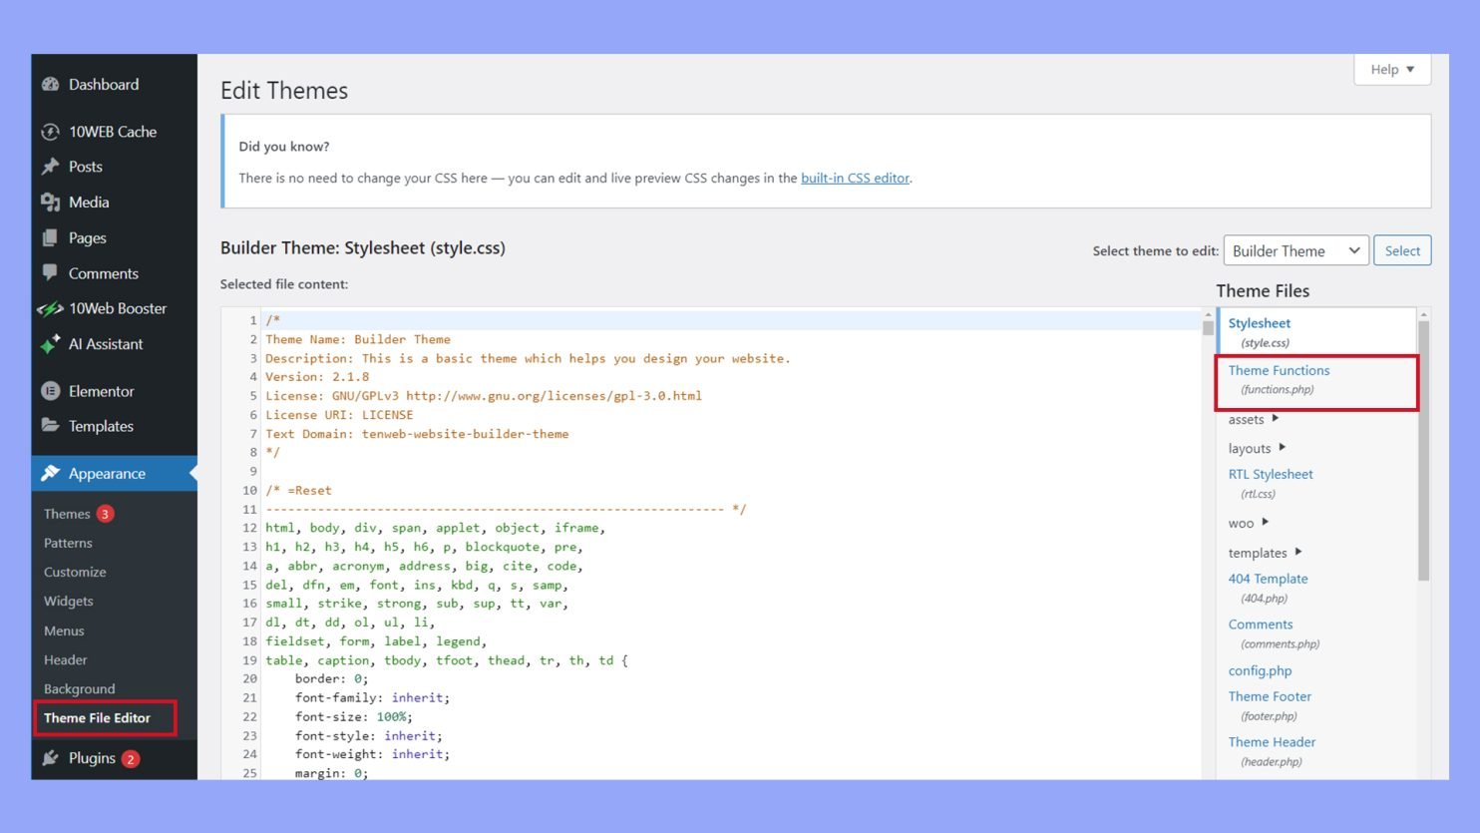The height and width of the screenshot is (833, 1480).
Task: Click the 10Web Booster speedometer icon
Action: (x=52, y=308)
